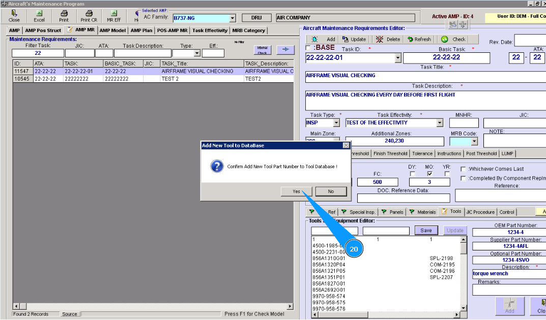Screen dimensions: 546x320
Task: Uncheck the MO interval checkbox
Action: pos(429,174)
